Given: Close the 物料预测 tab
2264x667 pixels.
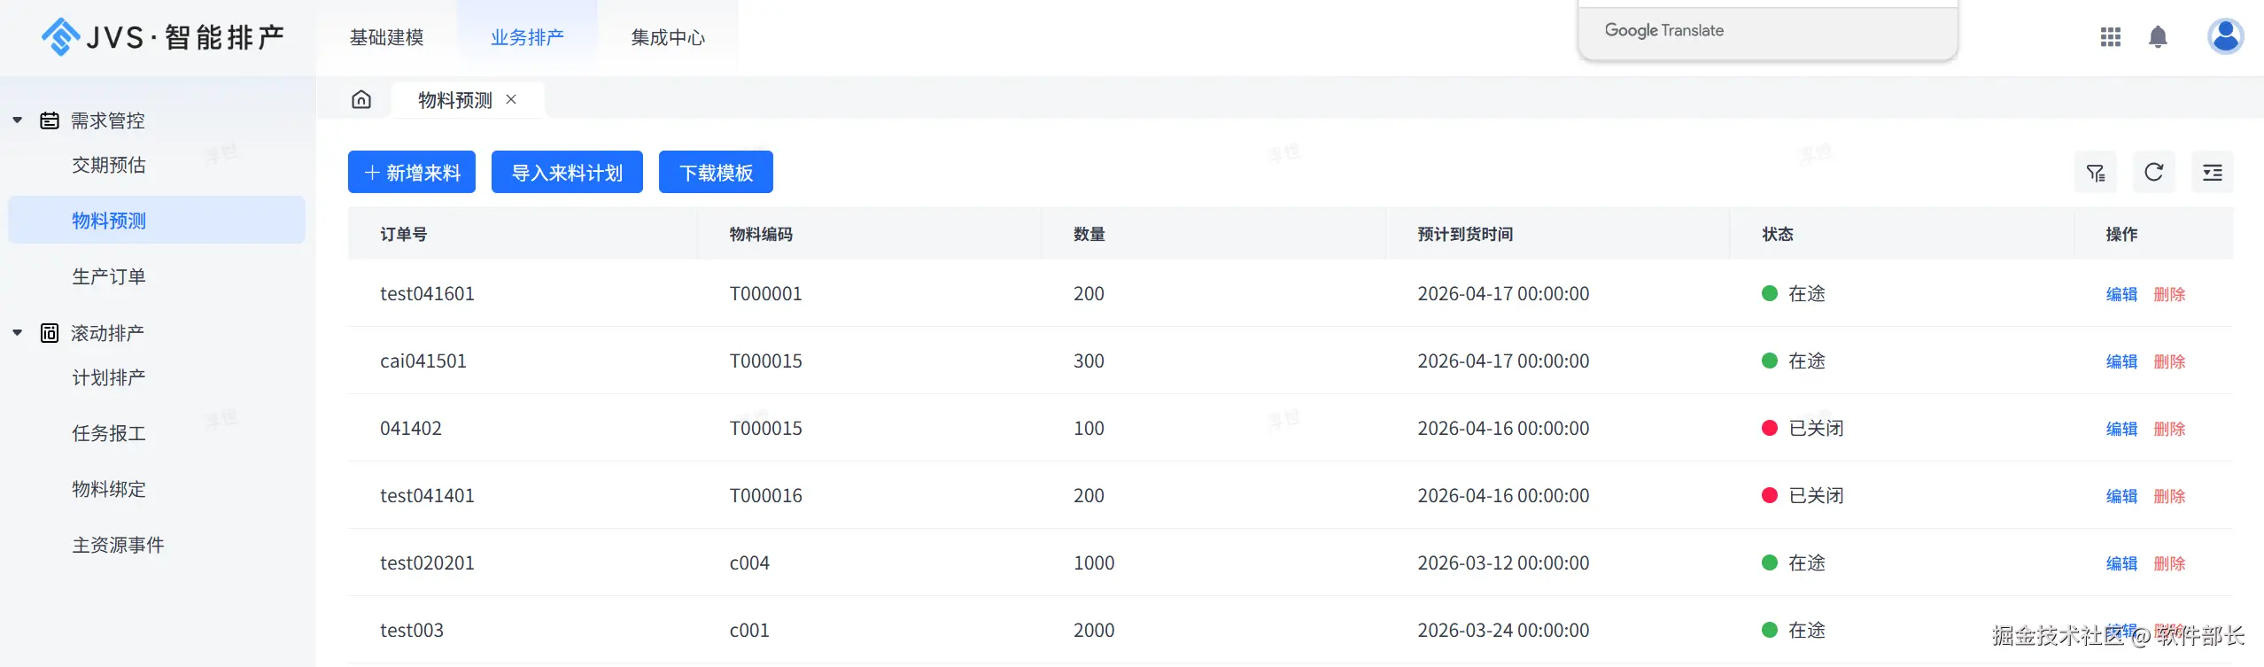Looking at the screenshot, I should pyautogui.click(x=511, y=99).
